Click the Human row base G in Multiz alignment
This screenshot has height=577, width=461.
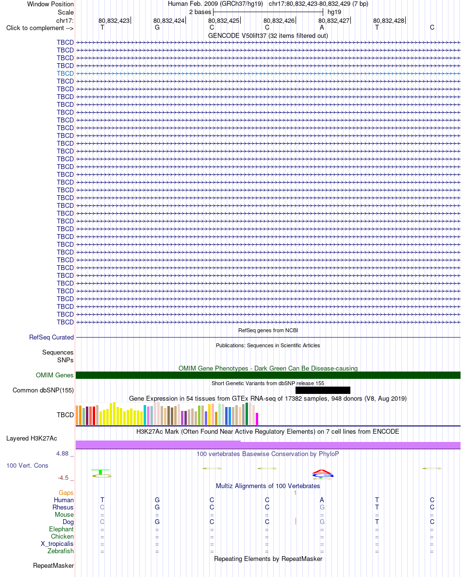click(157, 500)
